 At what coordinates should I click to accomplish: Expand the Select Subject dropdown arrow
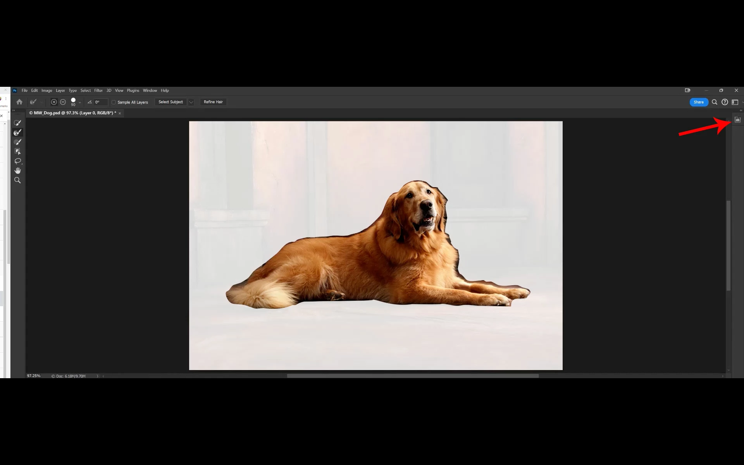tap(191, 102)
